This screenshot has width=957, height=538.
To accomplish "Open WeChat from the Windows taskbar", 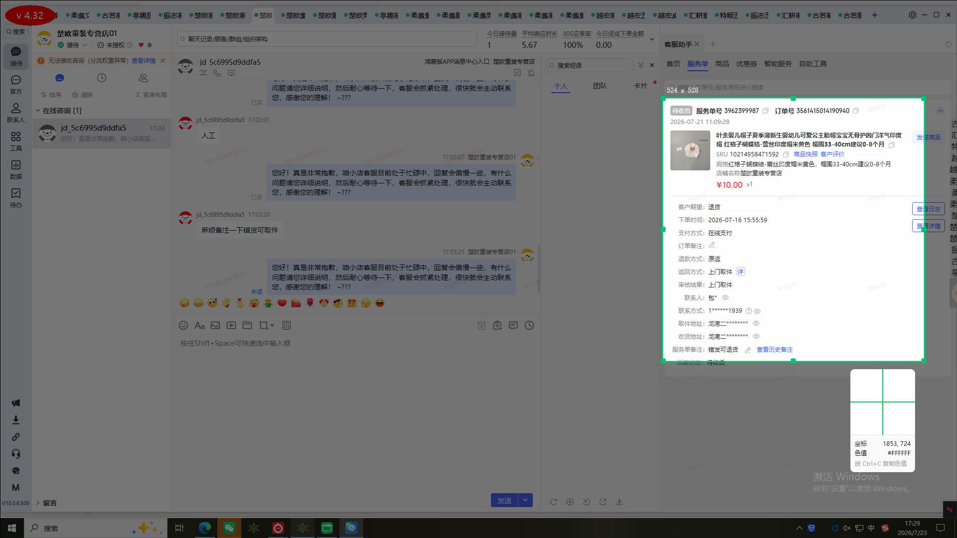I will click(229, 528).
